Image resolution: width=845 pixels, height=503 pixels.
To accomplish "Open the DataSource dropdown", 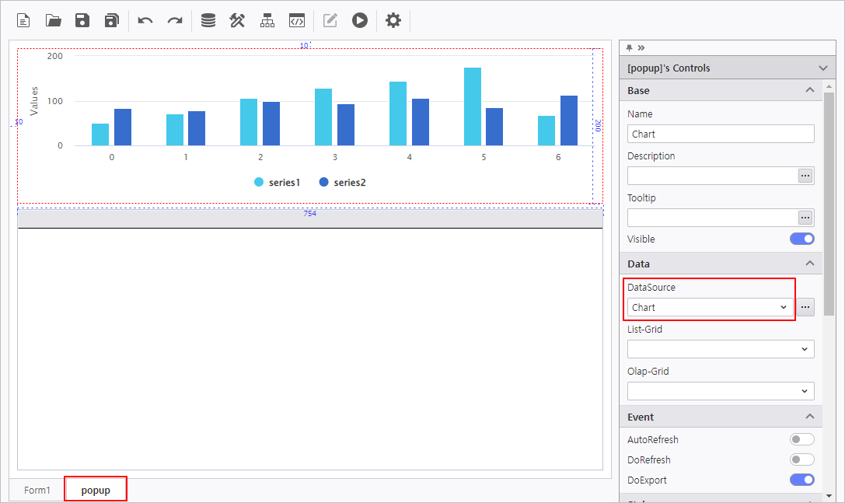I will 710,307.
